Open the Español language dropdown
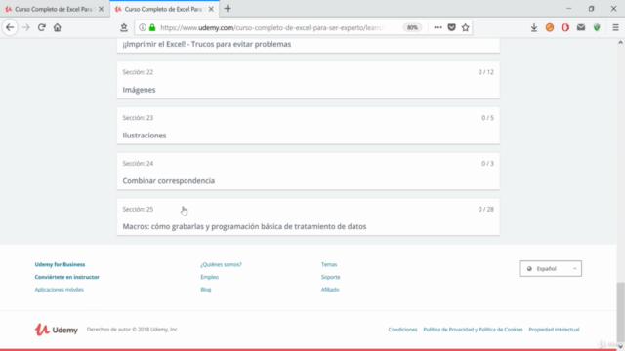Image resolution: width=625 pixels, height=351 pixels. [x=550, y=269]
